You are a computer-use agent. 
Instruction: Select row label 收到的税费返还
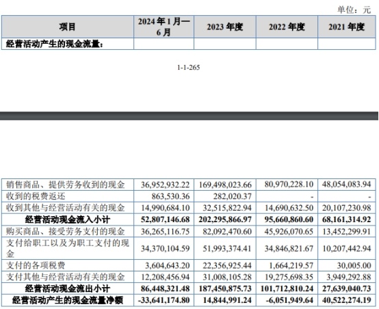point(36,196)
